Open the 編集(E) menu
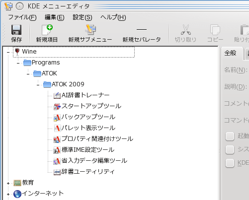Image resolution: width=249 pixels, height=200 pixels. coord(55,17)
